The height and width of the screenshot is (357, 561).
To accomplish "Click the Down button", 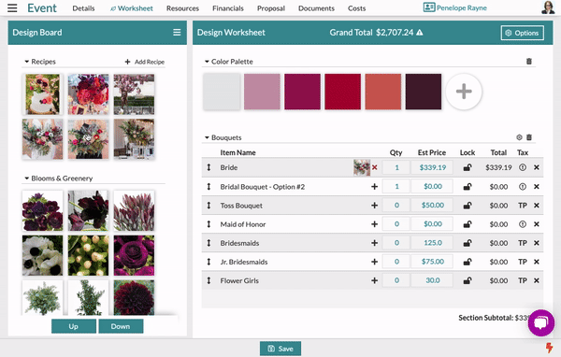I will click(x=121, y=326).
